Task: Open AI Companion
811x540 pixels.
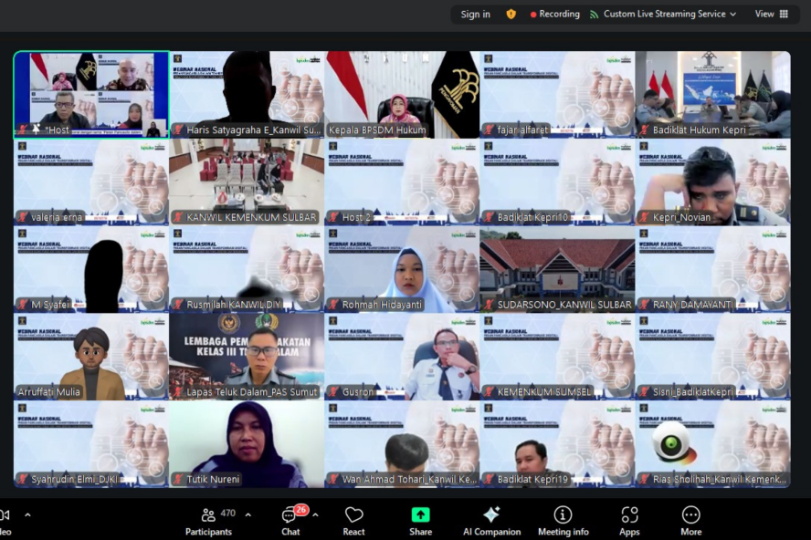Action: [x=491, y=520]
